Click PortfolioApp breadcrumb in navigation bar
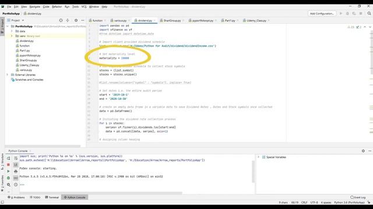Screen dimensions: 373x209 click(x=11, y=13)
